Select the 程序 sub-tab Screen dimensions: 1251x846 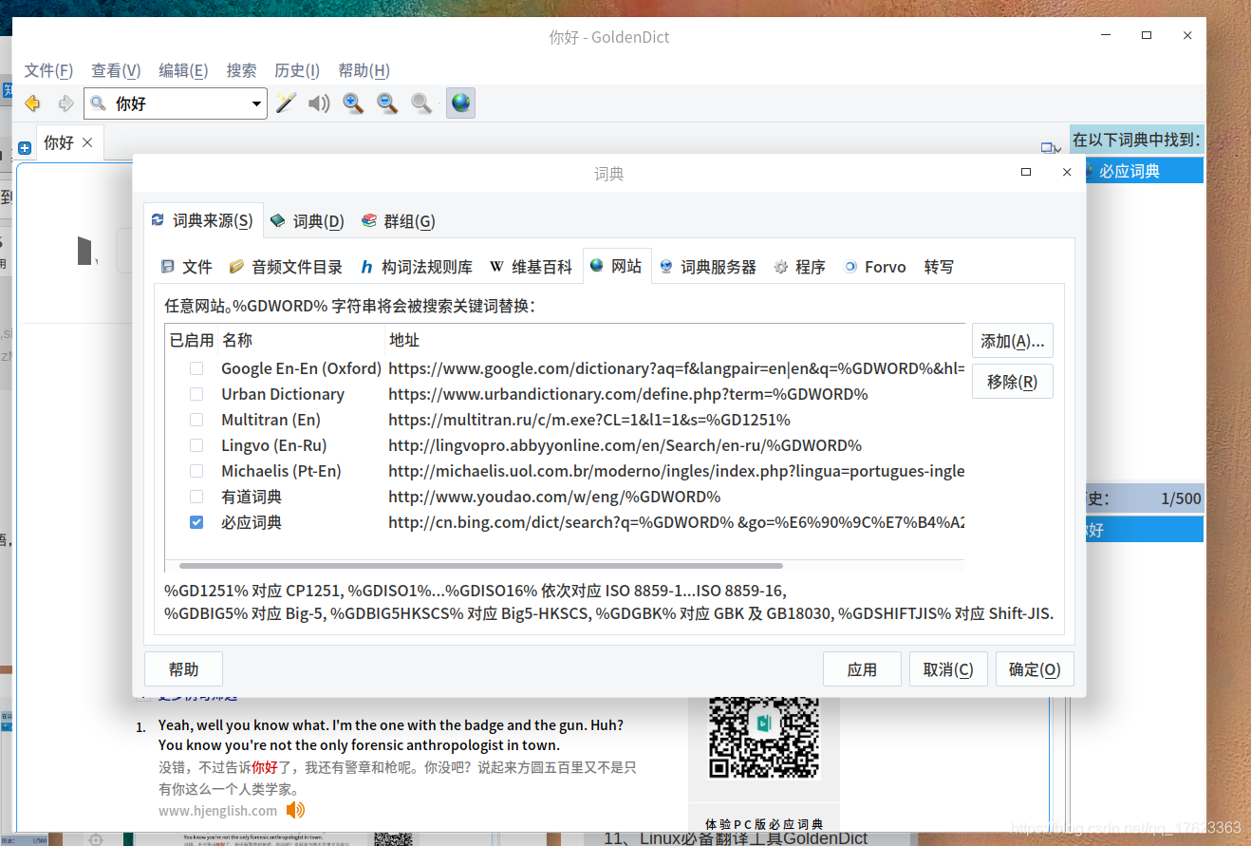[800, 267]
